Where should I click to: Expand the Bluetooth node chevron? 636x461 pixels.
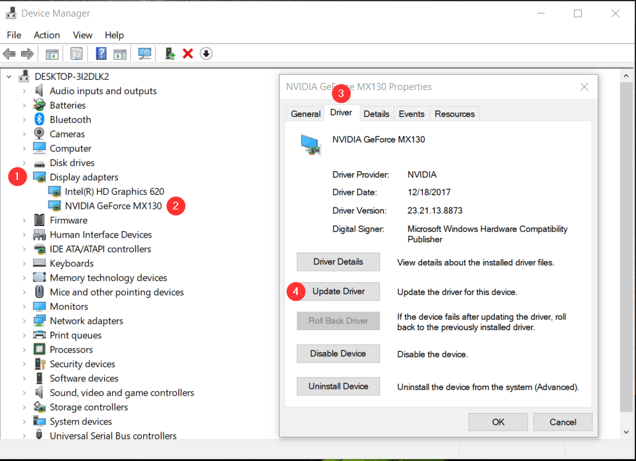pos(24,119)
